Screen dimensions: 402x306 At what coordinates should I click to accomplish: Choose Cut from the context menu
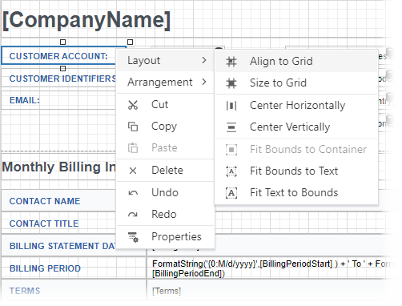click(x=165, y=105)
